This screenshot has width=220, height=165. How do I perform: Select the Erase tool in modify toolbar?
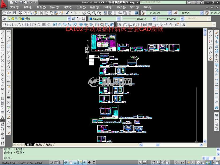point(217,32)
